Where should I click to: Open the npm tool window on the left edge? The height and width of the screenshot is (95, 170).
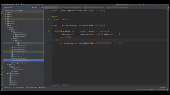[x=2, y=73]
